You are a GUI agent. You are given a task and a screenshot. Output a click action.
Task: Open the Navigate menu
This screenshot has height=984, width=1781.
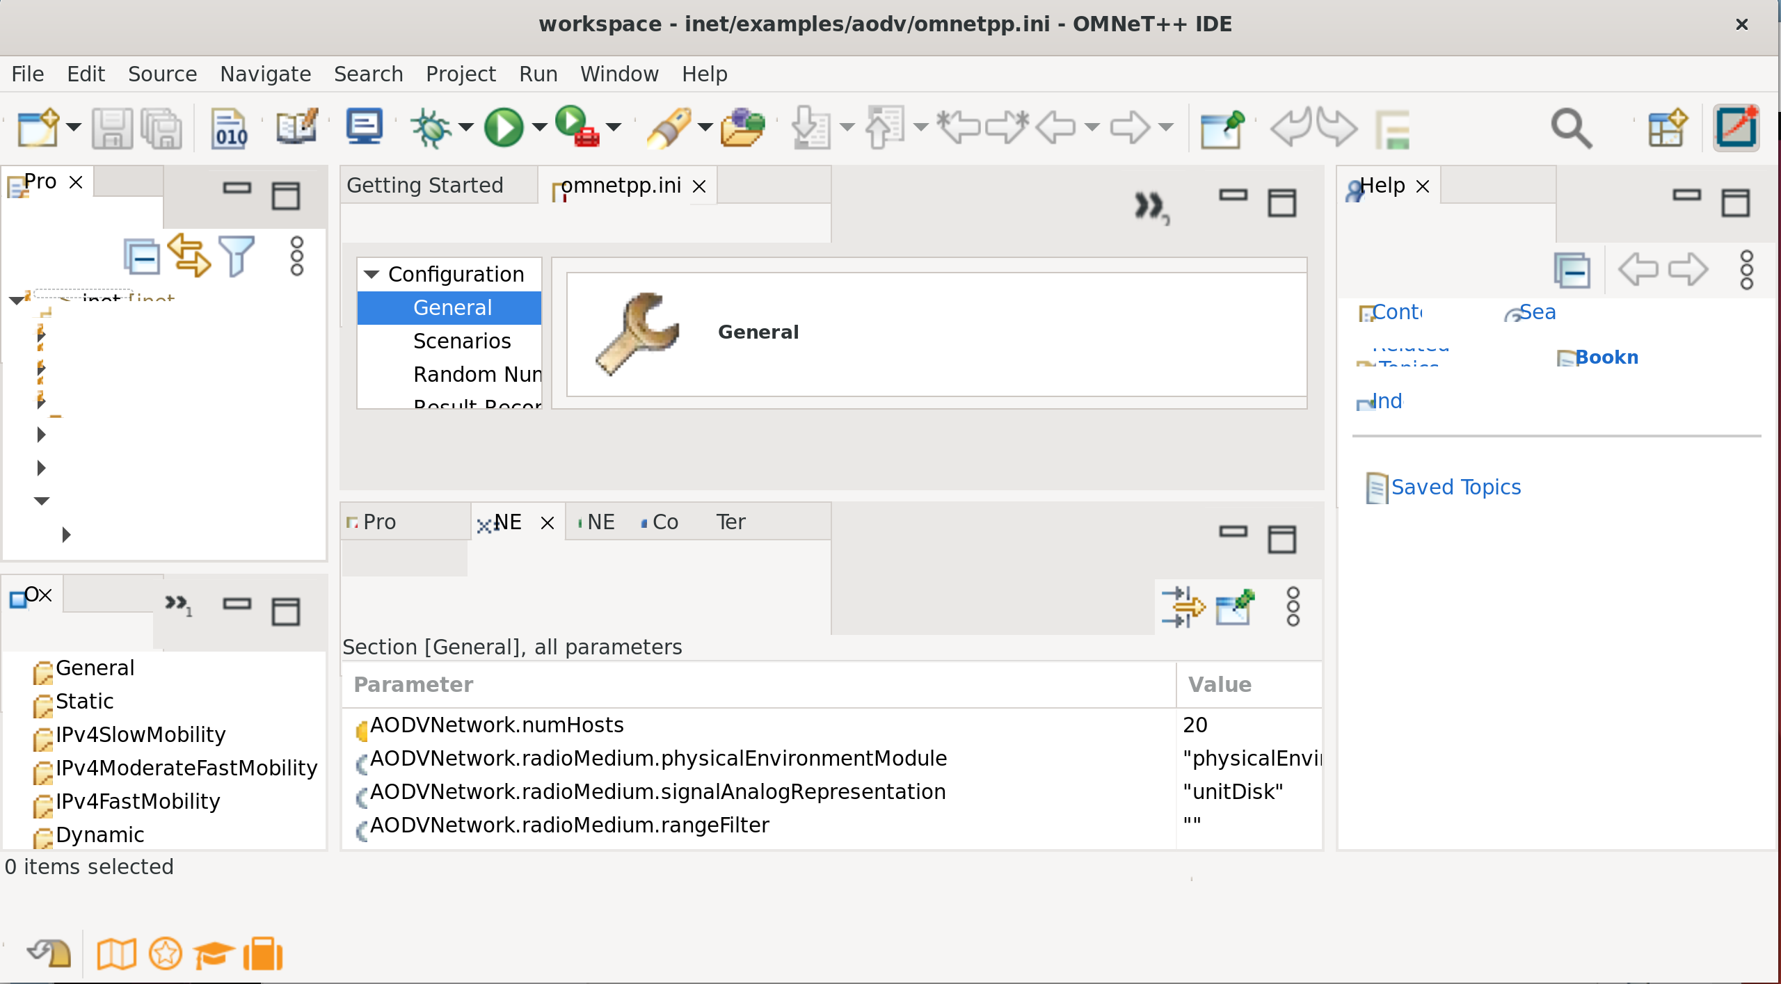click(265, 74)
